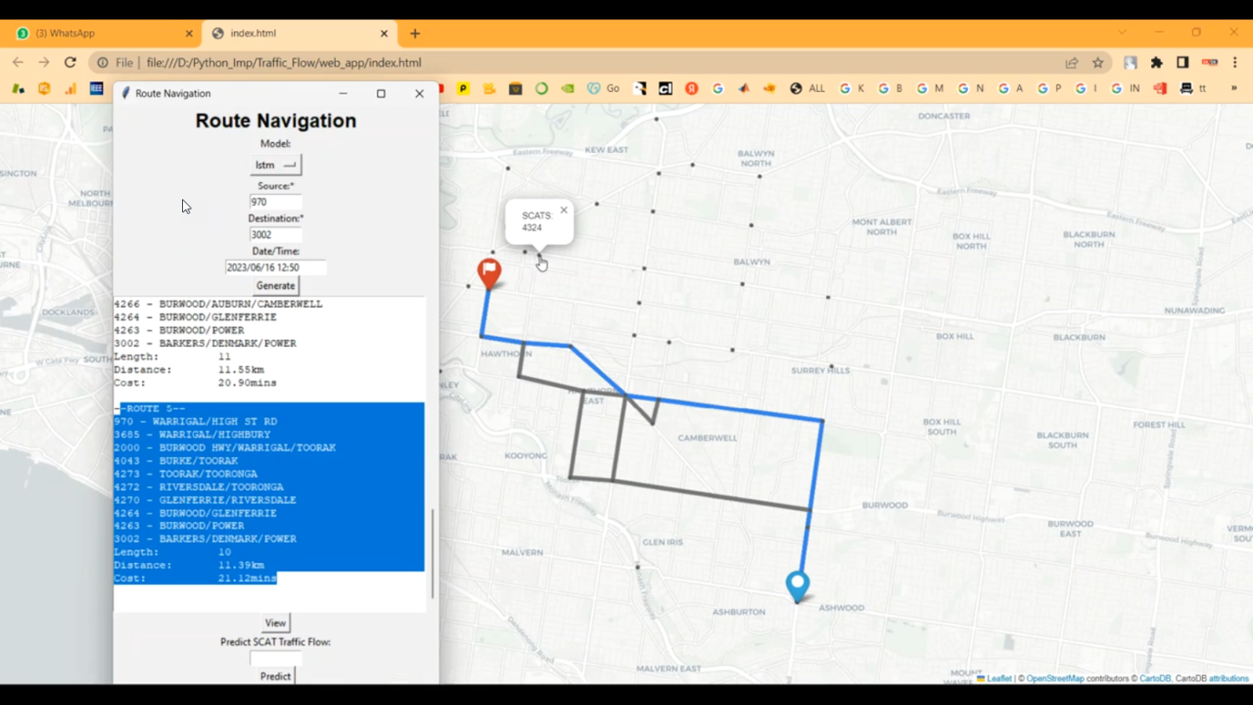Click the route results scrollbar

tap(432, 553)
